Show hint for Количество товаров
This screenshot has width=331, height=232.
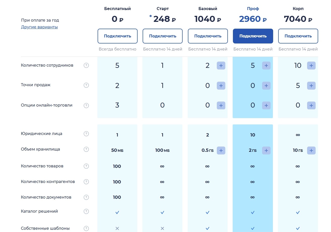click(86, 166)
